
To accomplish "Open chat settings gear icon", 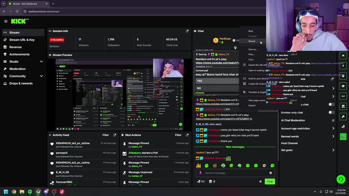I will [260, 182].
